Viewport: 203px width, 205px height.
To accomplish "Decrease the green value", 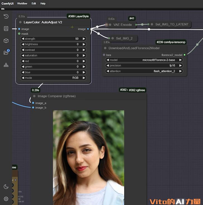I will click(x=23, y=67).
